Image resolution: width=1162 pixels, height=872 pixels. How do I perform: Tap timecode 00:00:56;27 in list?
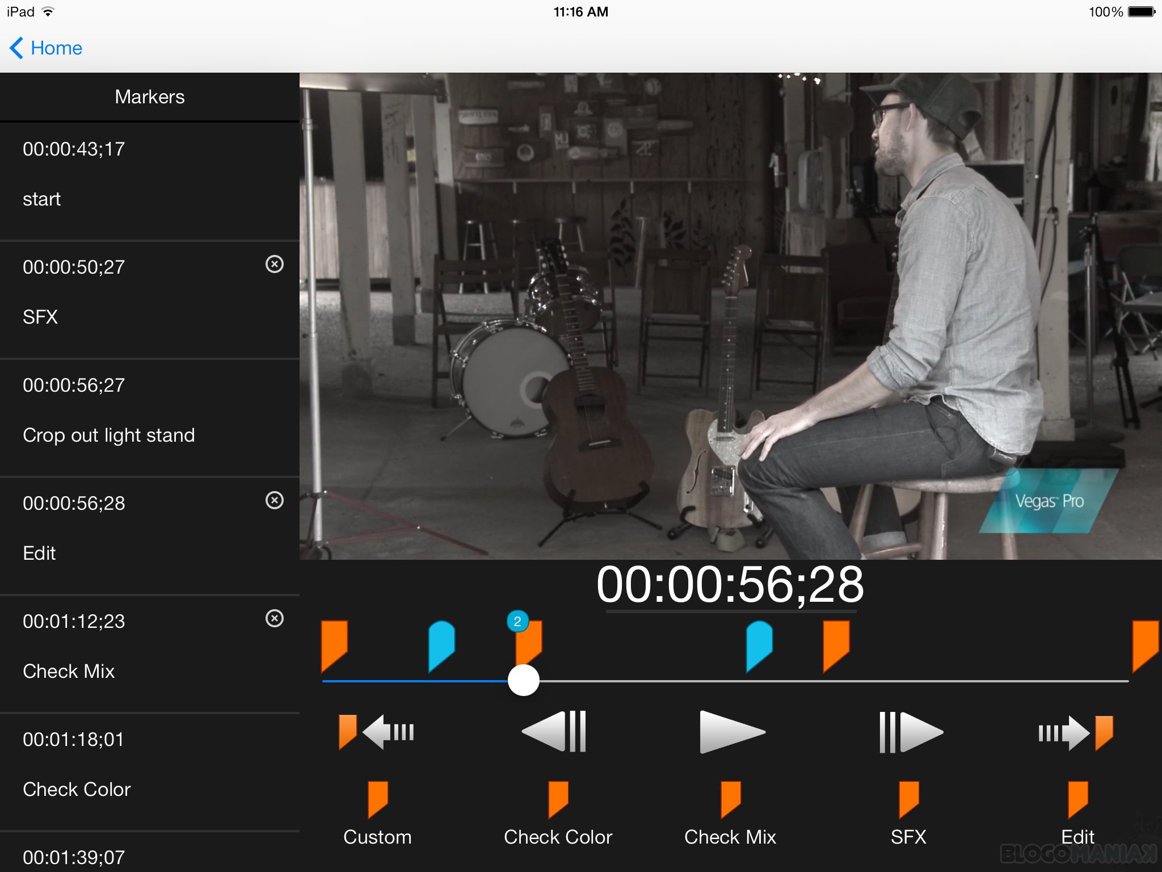click(x=74, y=385)
